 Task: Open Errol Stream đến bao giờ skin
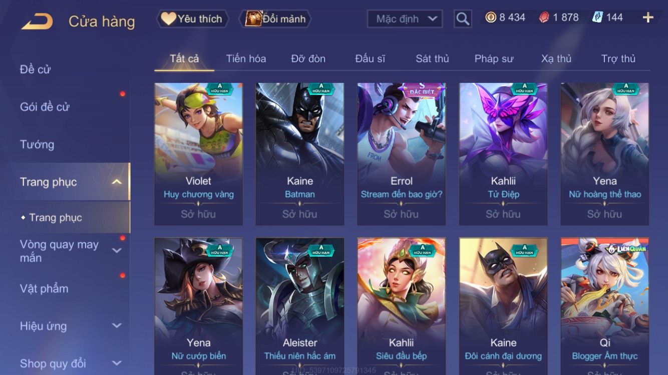point(401,154)
